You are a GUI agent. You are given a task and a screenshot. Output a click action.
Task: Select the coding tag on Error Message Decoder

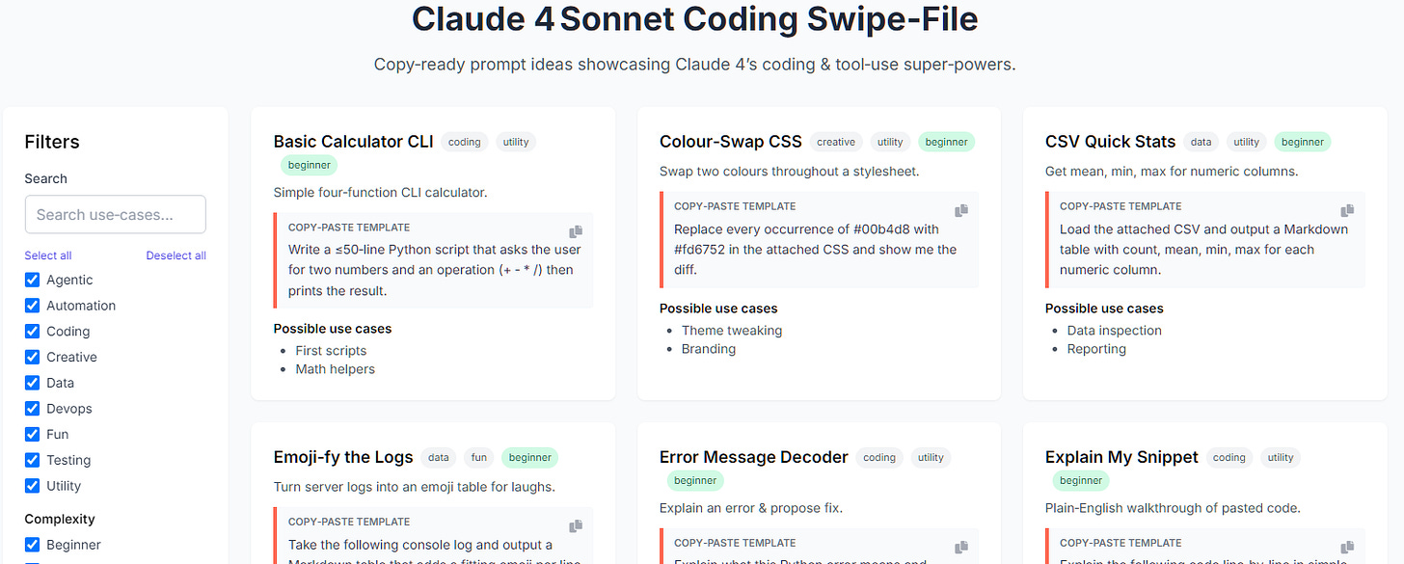coord(878,457)
